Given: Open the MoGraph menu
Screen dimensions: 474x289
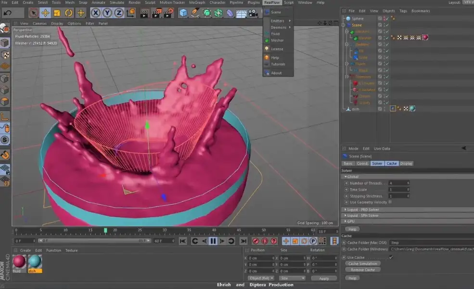Looking at the screenshot, I should (x=197, y=2).
